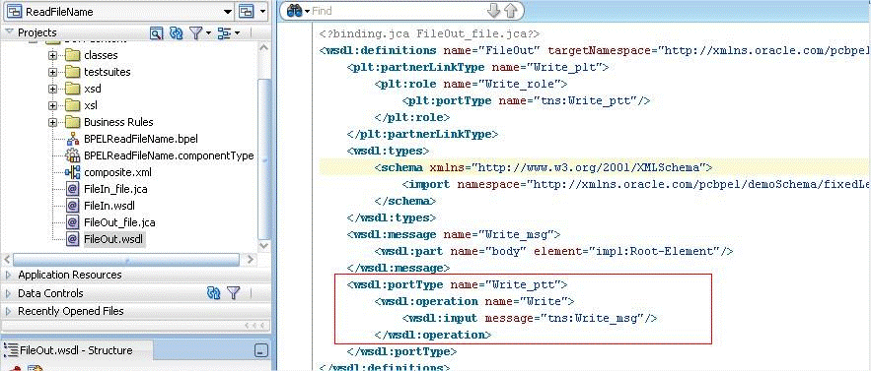871x371 pixels.
Task: Click the Projects horizontal scrollbar left arrow
Action: tap(7, 260)
